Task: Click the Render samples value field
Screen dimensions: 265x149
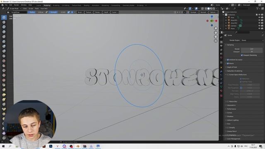Action: pyautogui.click(x=252, y=49)
